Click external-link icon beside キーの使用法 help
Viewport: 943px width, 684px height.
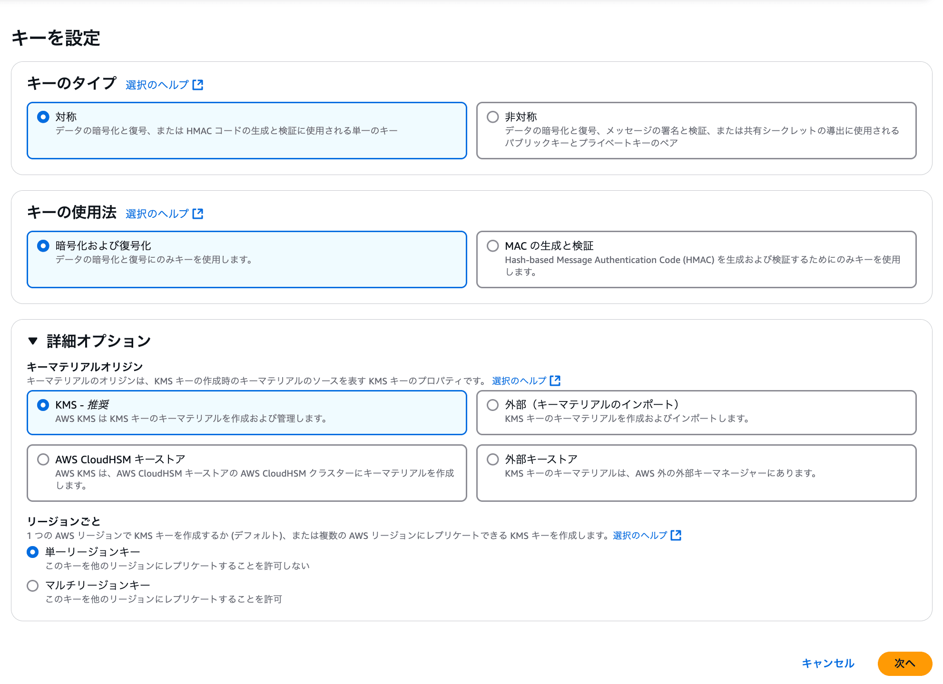coord(198,214)
